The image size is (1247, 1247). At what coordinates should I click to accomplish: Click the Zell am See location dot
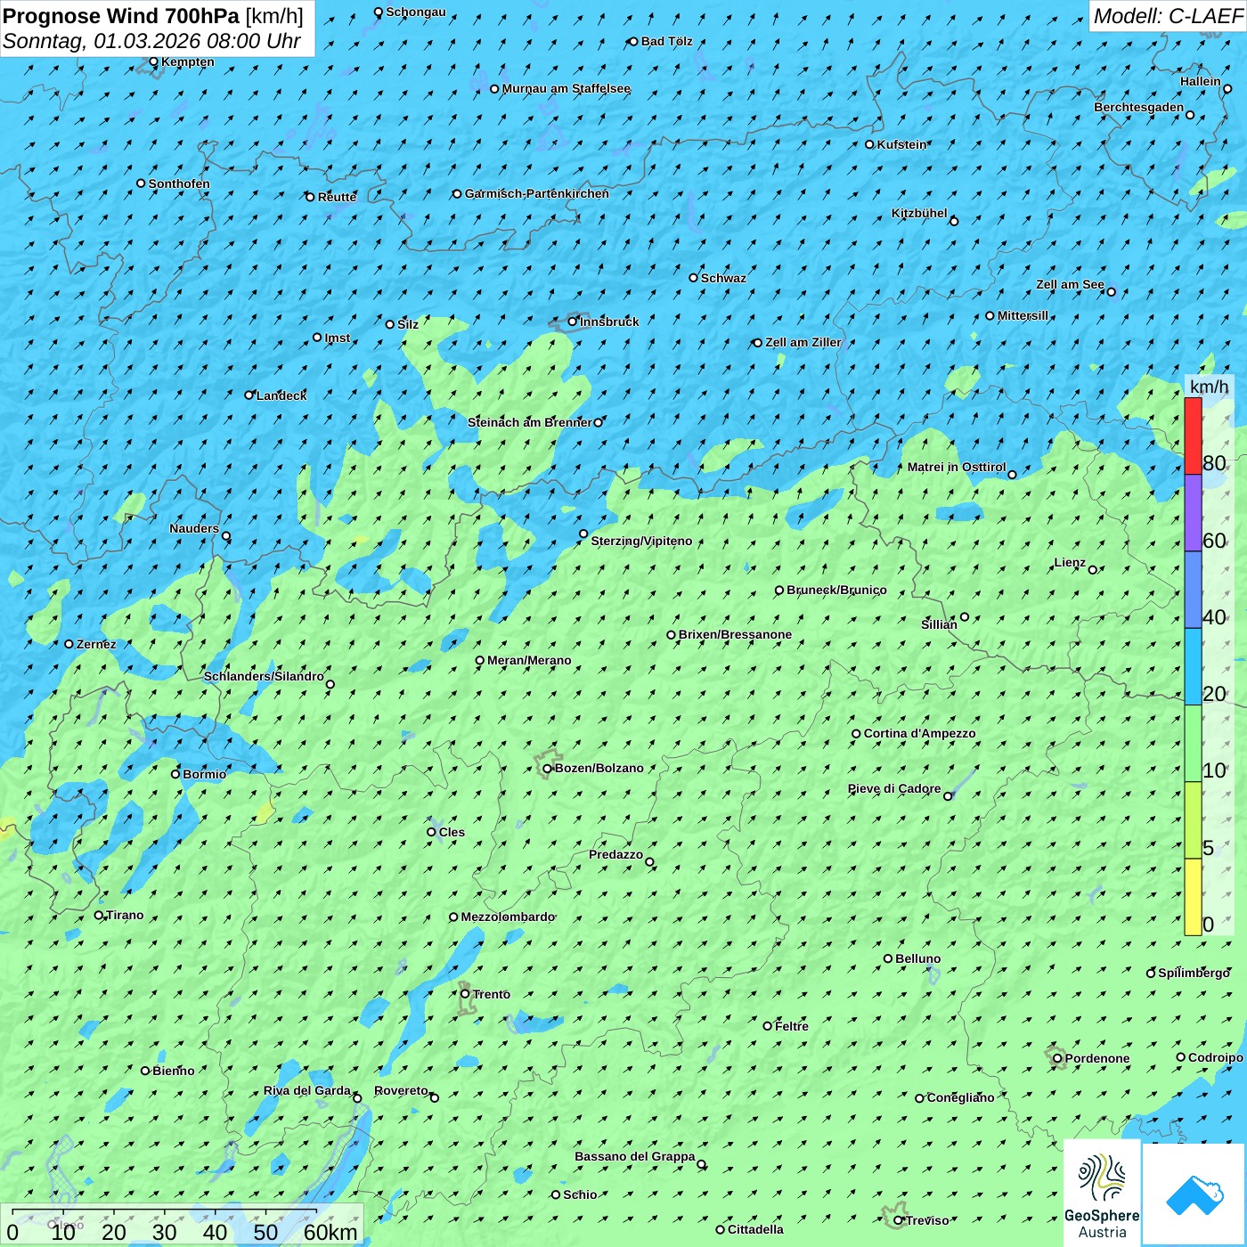(1111, 291)
